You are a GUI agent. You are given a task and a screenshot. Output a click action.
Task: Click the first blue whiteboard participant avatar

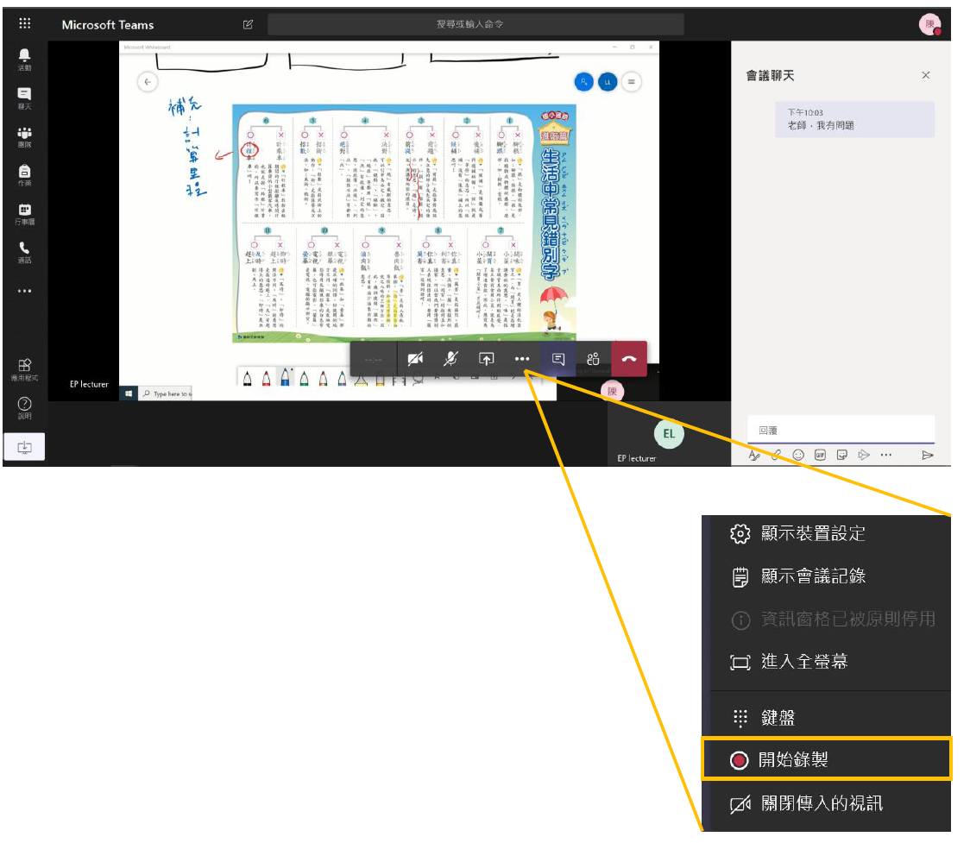(x=583, y=82)
